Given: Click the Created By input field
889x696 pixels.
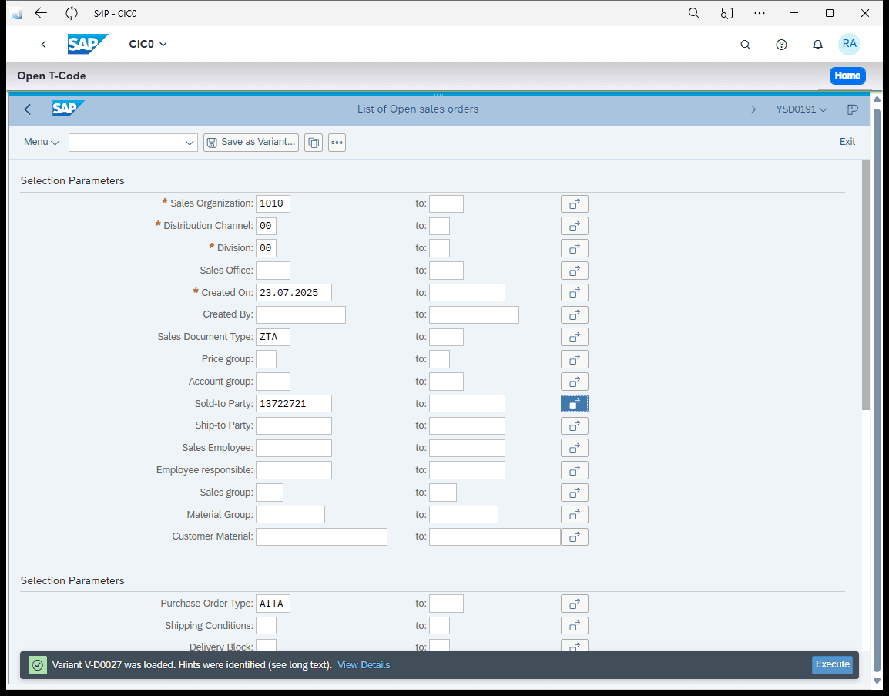Looking at the screenshot, I should click(300, 314).
